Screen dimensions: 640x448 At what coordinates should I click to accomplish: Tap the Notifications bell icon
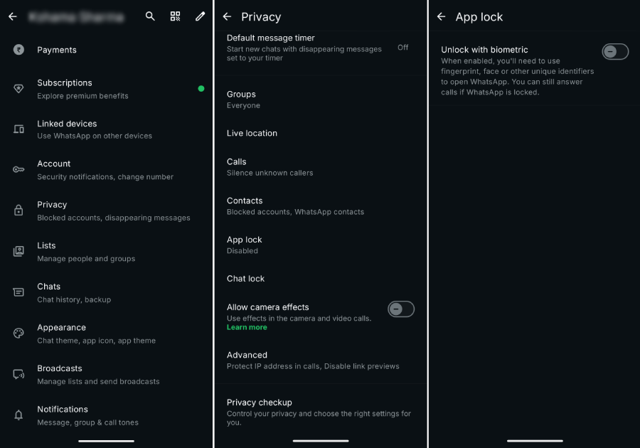[x=18, y=415]
